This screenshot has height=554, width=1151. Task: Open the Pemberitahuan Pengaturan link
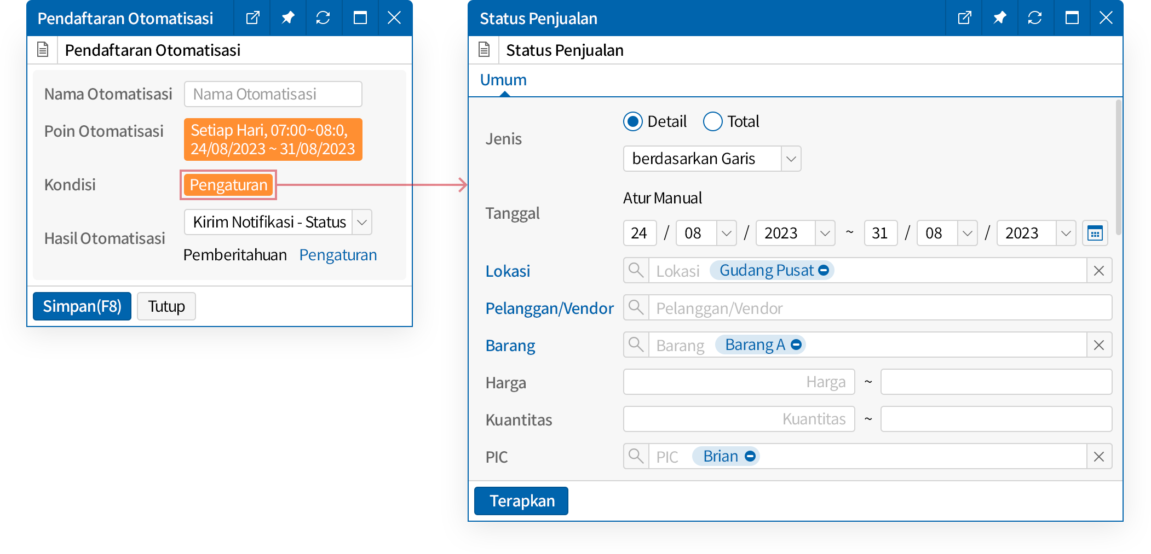click(x=338, y=255)
